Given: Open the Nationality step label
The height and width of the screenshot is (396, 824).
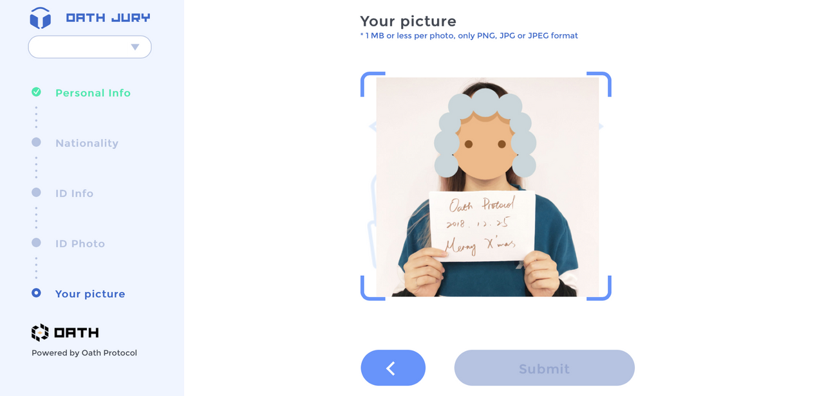Looking at the screenshot, I should pyautogui.click(x=87, y=143).
